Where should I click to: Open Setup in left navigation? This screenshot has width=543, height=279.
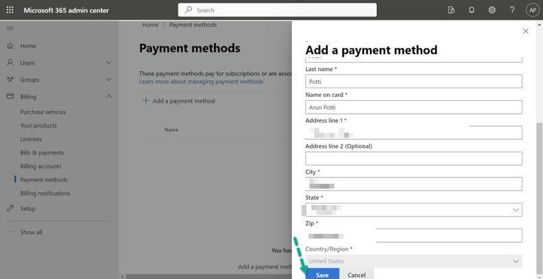pos(27,208)
